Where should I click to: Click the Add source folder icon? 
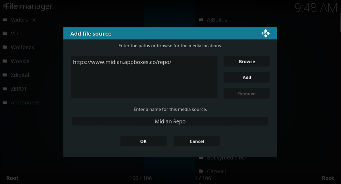tap(5, 102)
